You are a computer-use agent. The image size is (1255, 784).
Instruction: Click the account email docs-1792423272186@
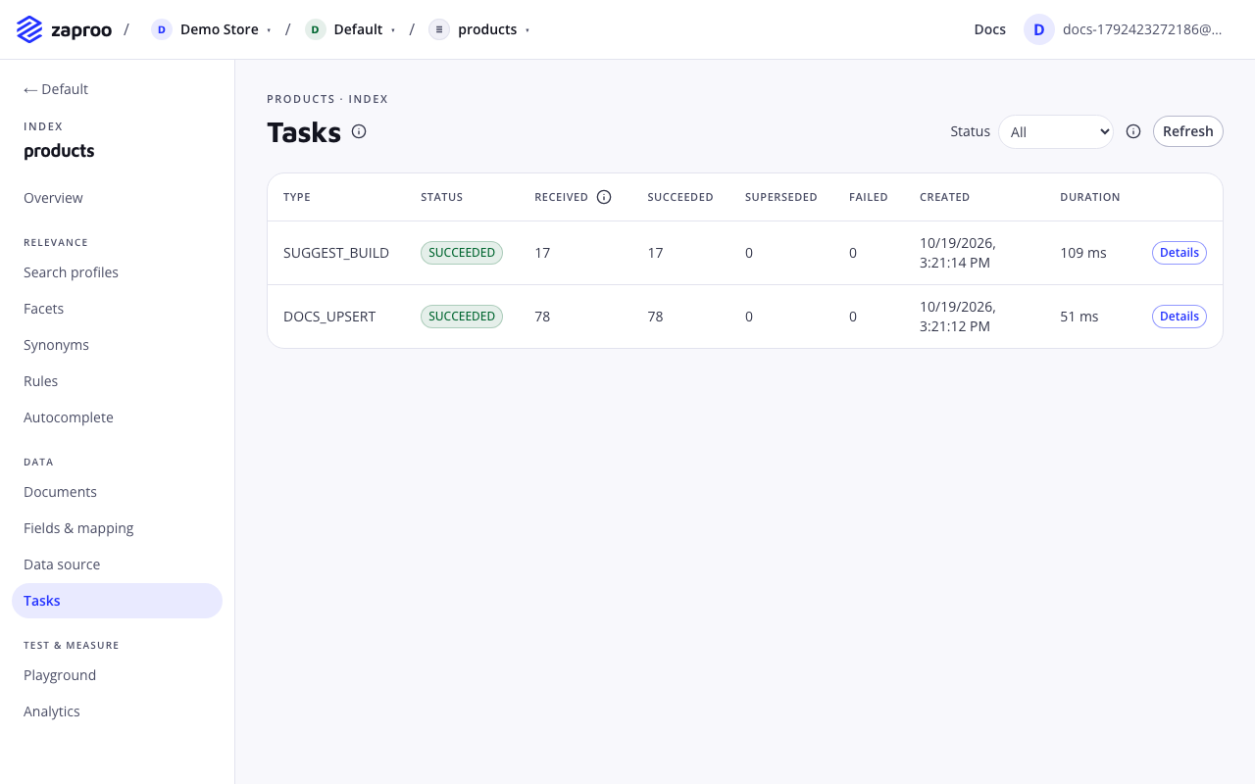click(x=1142, y=29)
